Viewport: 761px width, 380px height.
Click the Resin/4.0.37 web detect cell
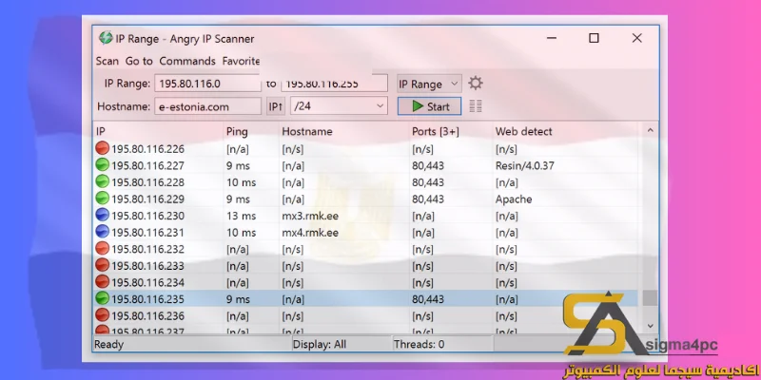click(x=525, y=165)
